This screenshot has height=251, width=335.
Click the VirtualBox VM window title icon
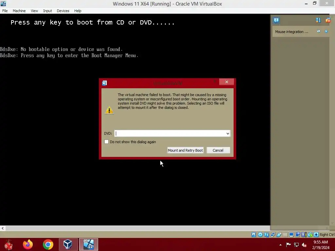3,3
